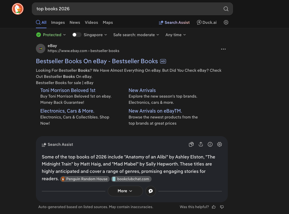Switch to the News tab
The height and width of the screenshot is (214, 289).
click(75, 22)
